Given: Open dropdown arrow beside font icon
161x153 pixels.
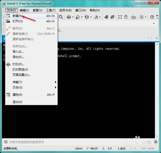Looking at the screenshot, I should [x=100, y=17].
